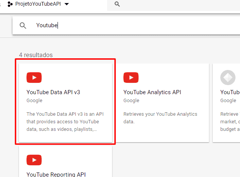Click the YouTube Data API v3 logo icon
Screen dimensions: 240x177
click(x=34, y=78)
